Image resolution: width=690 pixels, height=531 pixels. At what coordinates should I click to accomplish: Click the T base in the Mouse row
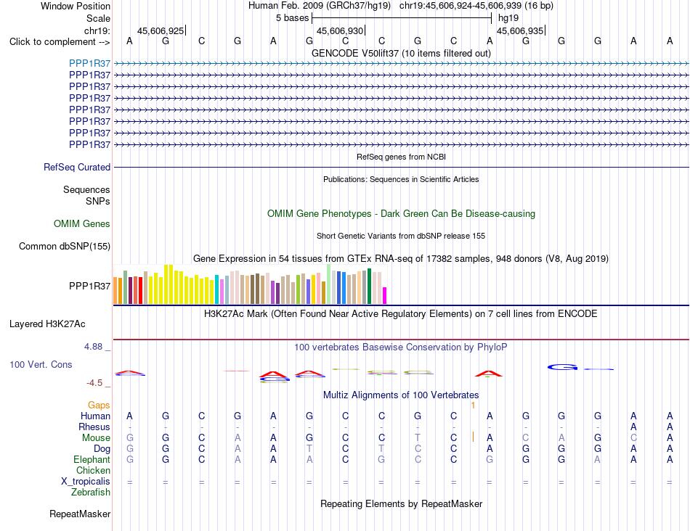point(417,438)
